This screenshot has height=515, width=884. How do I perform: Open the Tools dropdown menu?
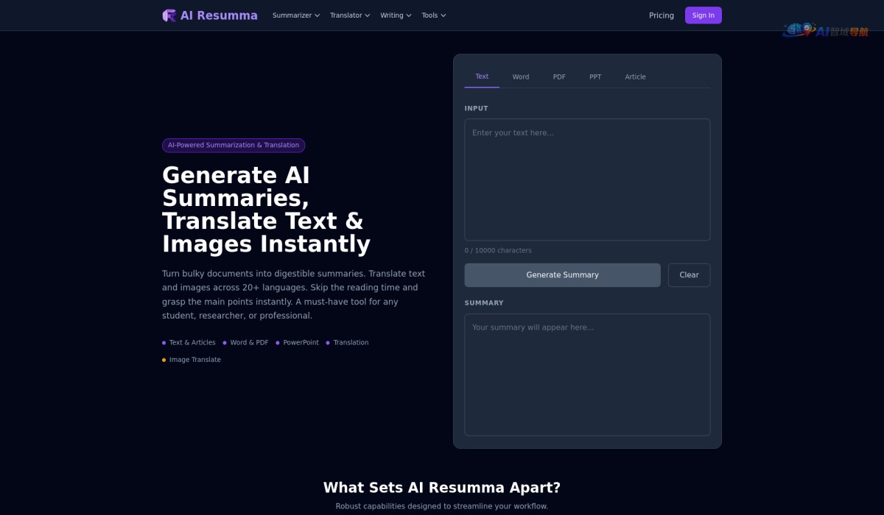434,15
